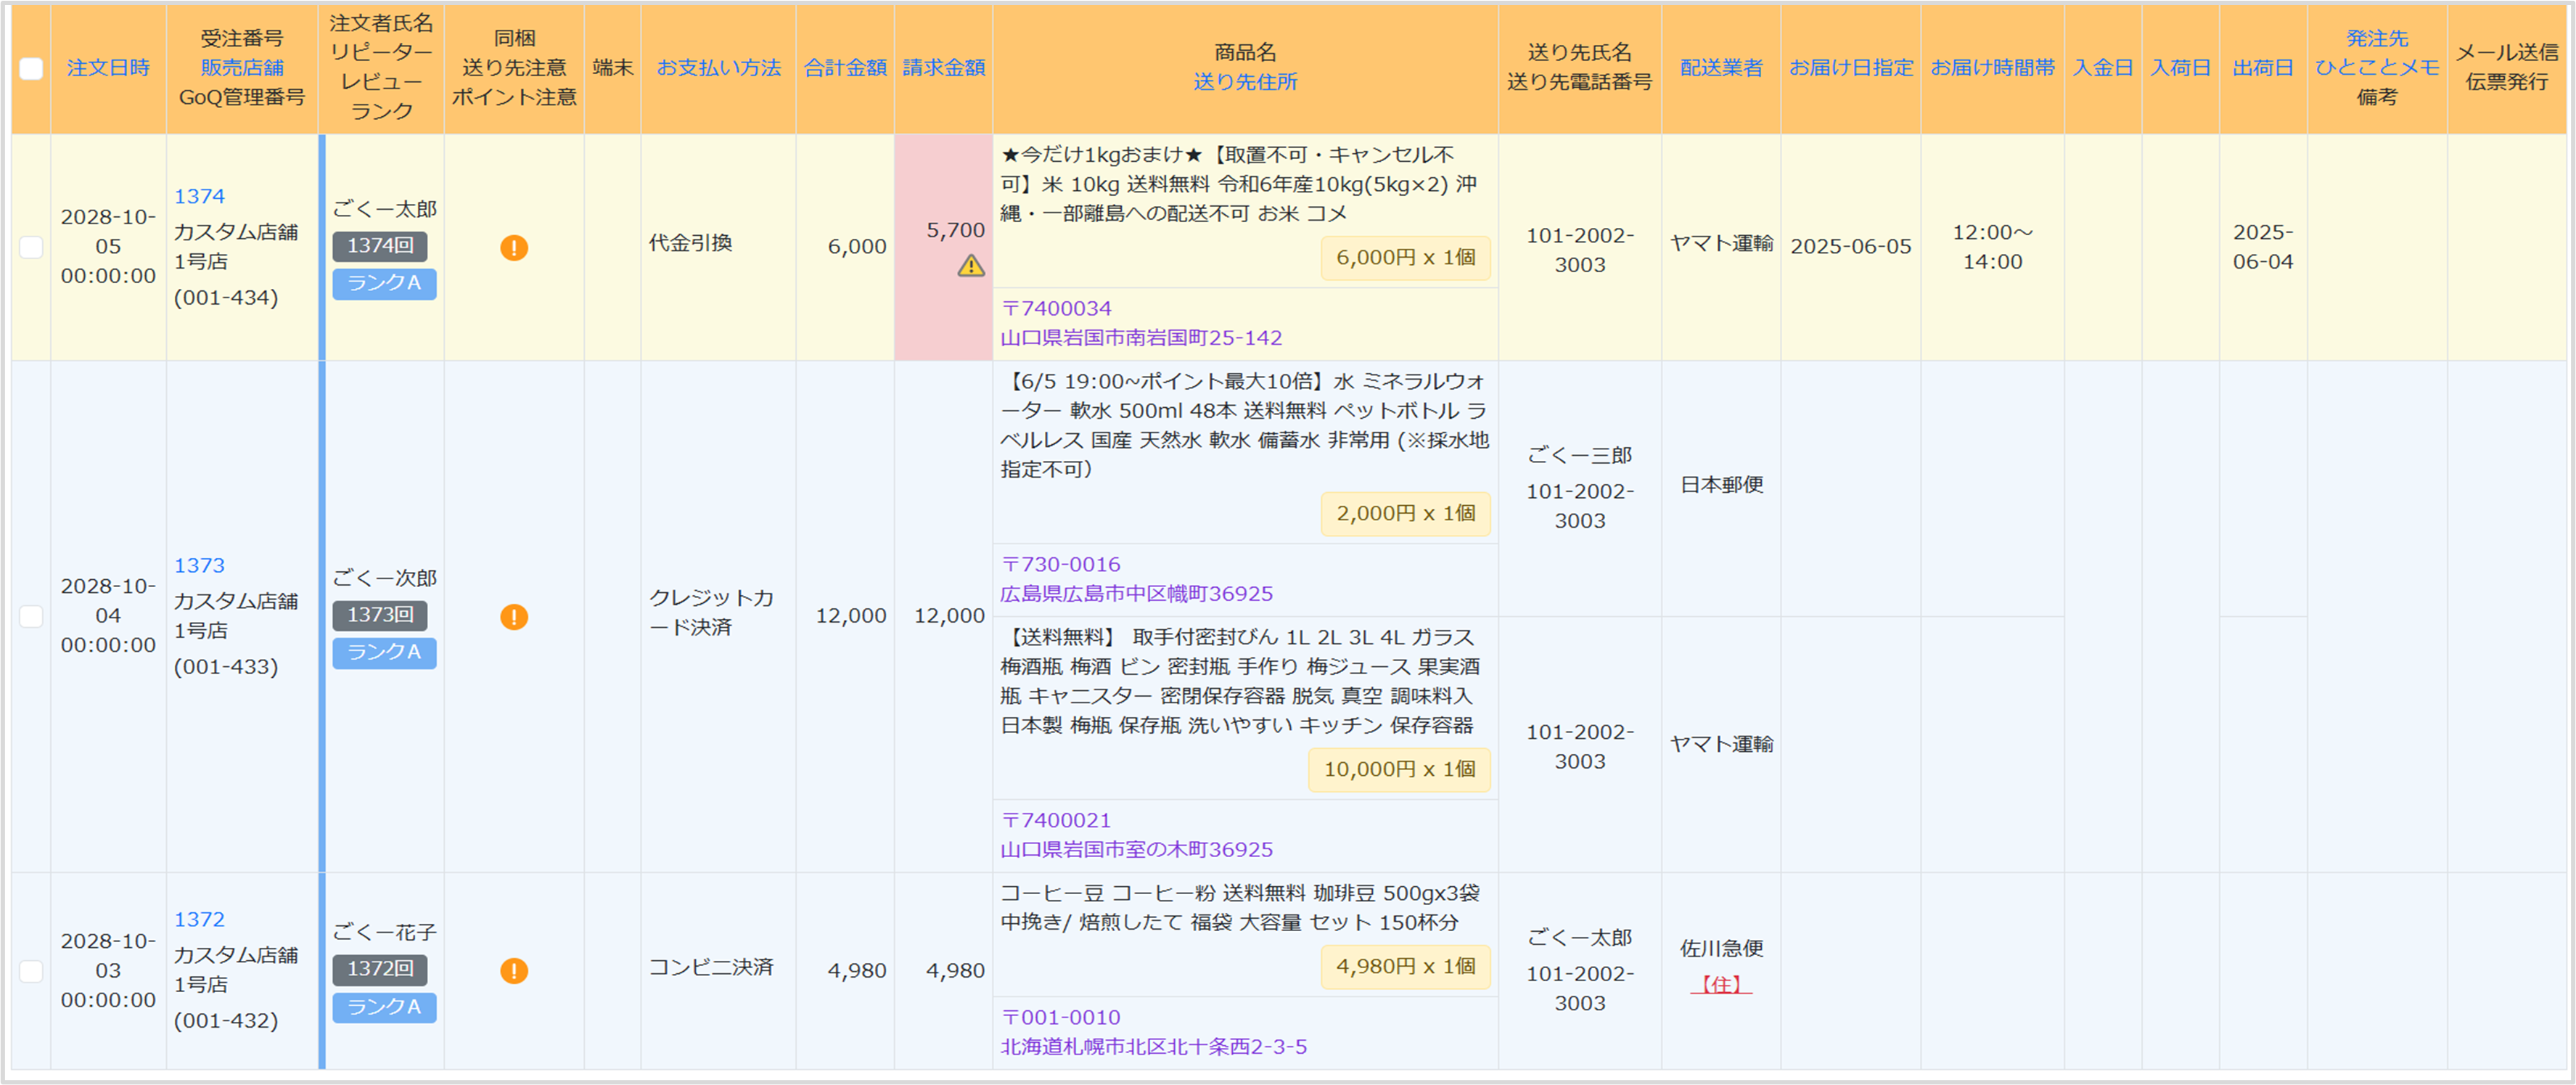2576x1085 pixels.
Task: Click the 1374回 repeater badge
Action: 380,246
